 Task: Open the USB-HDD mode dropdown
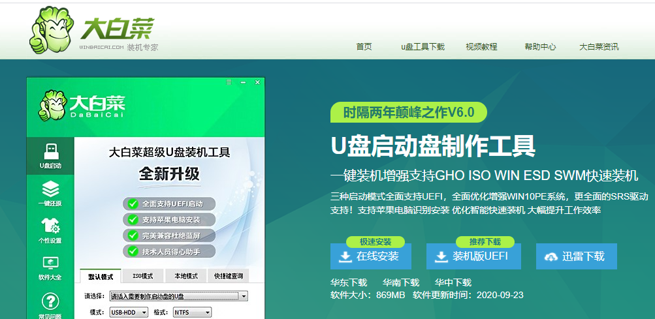pos(144,312)
